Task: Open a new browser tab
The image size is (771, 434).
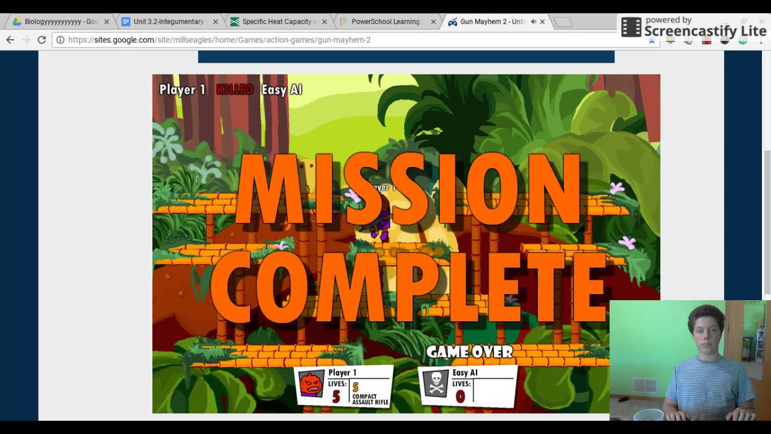Action: point(563,22)
